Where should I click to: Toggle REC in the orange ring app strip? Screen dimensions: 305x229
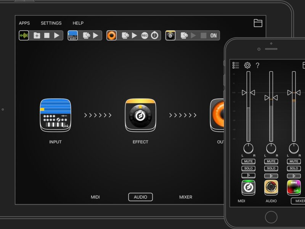[x=144, y=35]
